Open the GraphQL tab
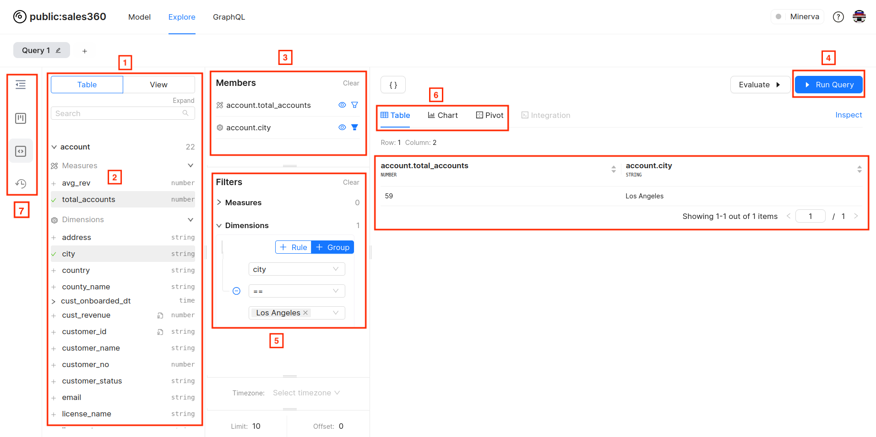This screenshot has width=876, height=437. (229, 17)
